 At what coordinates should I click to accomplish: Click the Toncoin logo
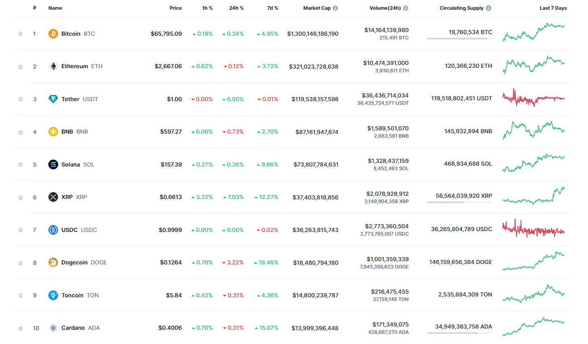(x=53, y=295)
